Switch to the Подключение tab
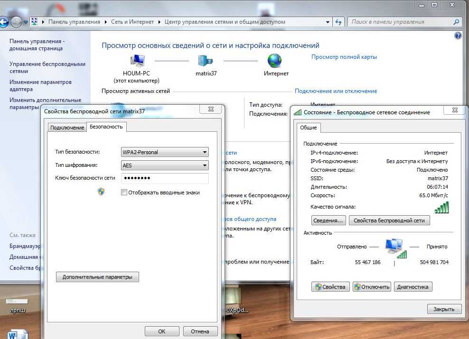This screenshot has width=469, height=339. tap(67, 128)
